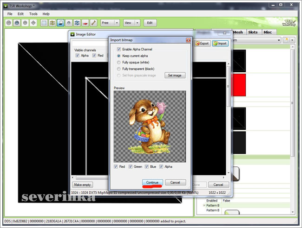Toggle the Alpha channel in the preview
302x228 pixels.
point(161,166)
